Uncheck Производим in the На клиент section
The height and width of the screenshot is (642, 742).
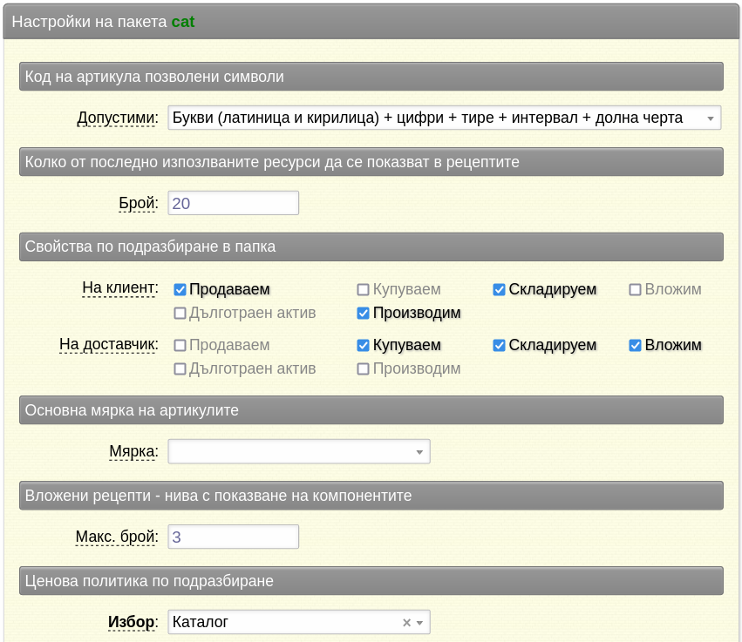coord(363,313)
